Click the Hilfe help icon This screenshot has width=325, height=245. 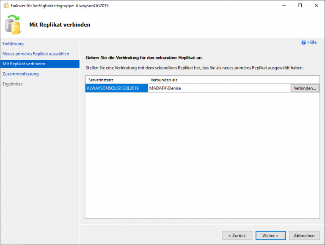point(303,42)
